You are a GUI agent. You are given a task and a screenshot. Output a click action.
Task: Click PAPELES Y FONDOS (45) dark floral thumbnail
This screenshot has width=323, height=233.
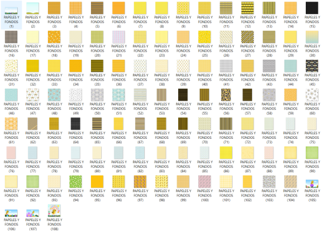312,66
